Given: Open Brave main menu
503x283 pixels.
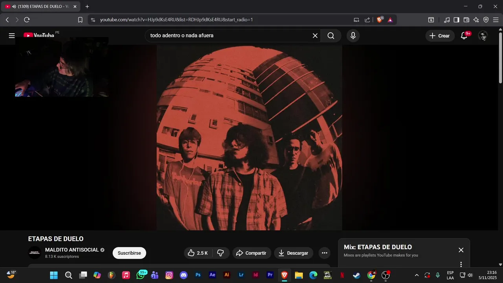Looking at the screenshot, I should pos(496,20).
